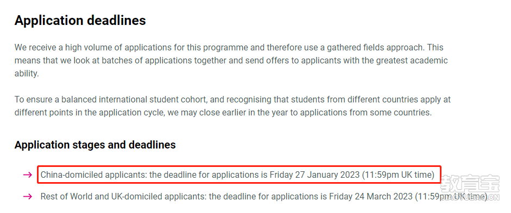Click the words China-domiciled applicants
511x213 pixels.
point(94,175)
